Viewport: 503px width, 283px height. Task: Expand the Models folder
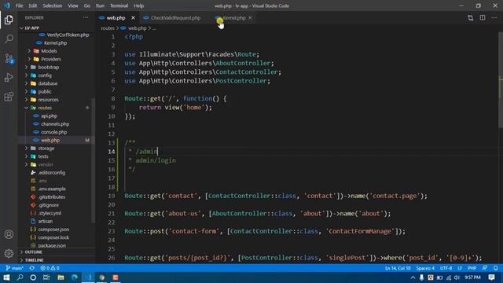click(49, 51)
